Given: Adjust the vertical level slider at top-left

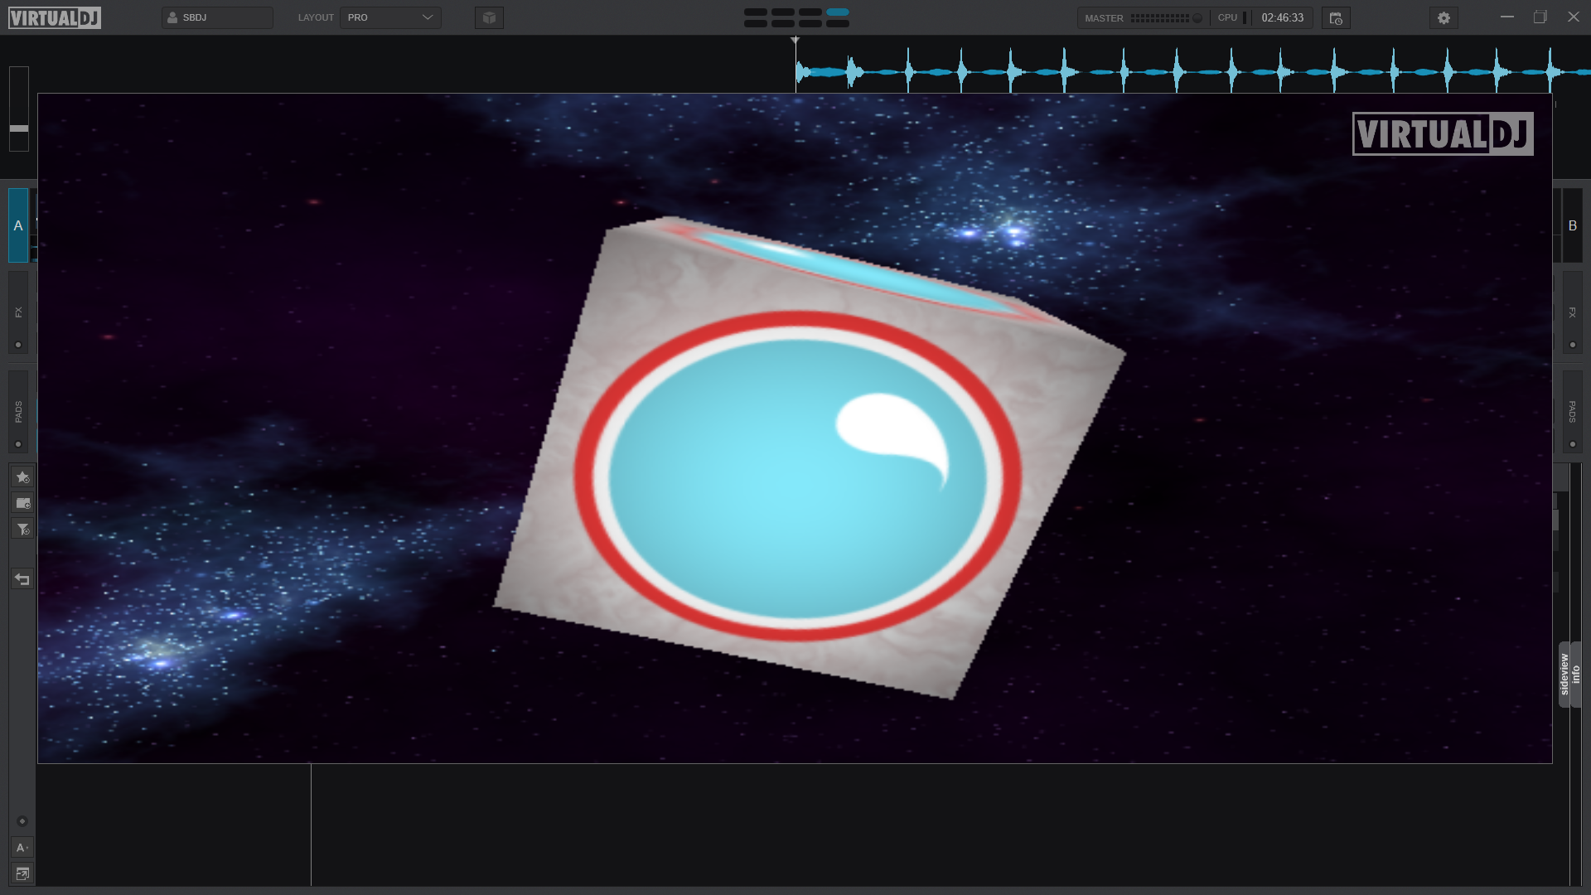Looking at the screenshot, I should (18, 109).
